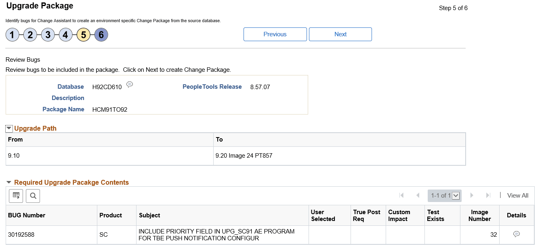542x248 pixels.
Task: Jump to first row using first-page arrow
Action: point(401,196)
